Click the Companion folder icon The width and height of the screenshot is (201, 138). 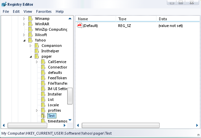(x=37, y=46)
